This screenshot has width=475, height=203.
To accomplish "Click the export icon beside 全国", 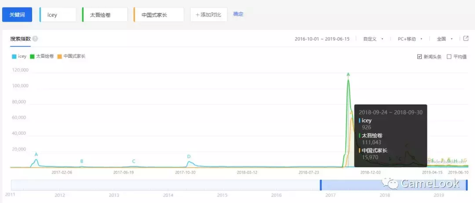I will [466, 38].
